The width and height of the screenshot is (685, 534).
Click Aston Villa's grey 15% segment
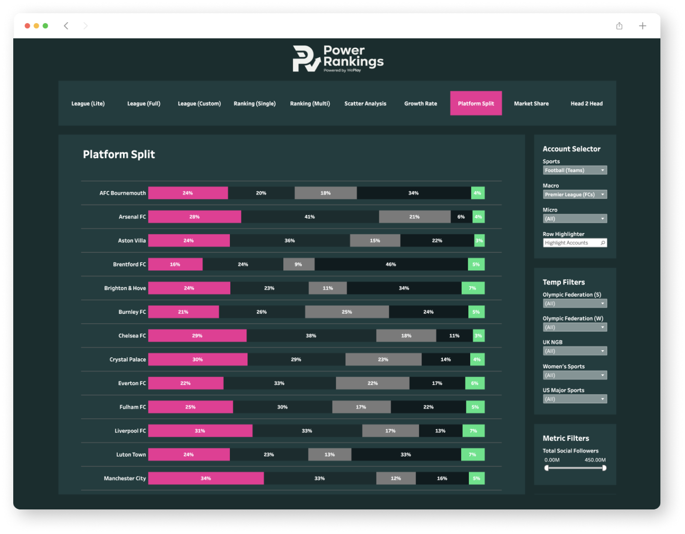pos(375,241)
